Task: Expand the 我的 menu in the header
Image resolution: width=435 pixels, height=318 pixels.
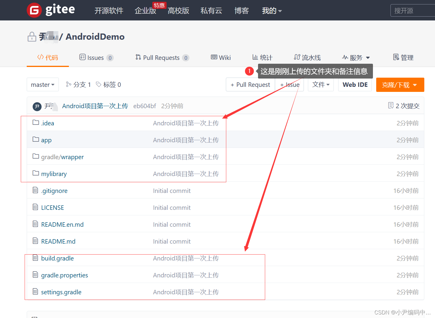Action: (272, 11)
